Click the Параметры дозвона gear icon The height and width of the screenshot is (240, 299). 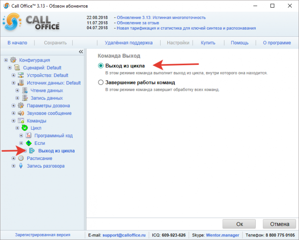21,106
